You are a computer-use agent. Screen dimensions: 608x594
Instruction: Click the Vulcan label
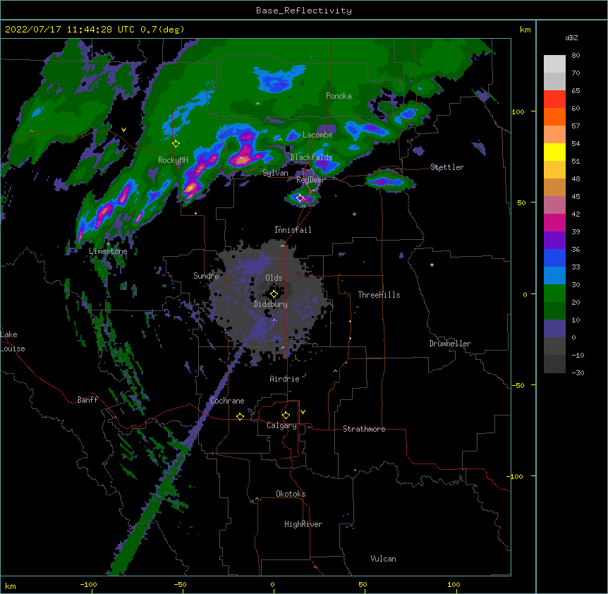coord(383,559)
